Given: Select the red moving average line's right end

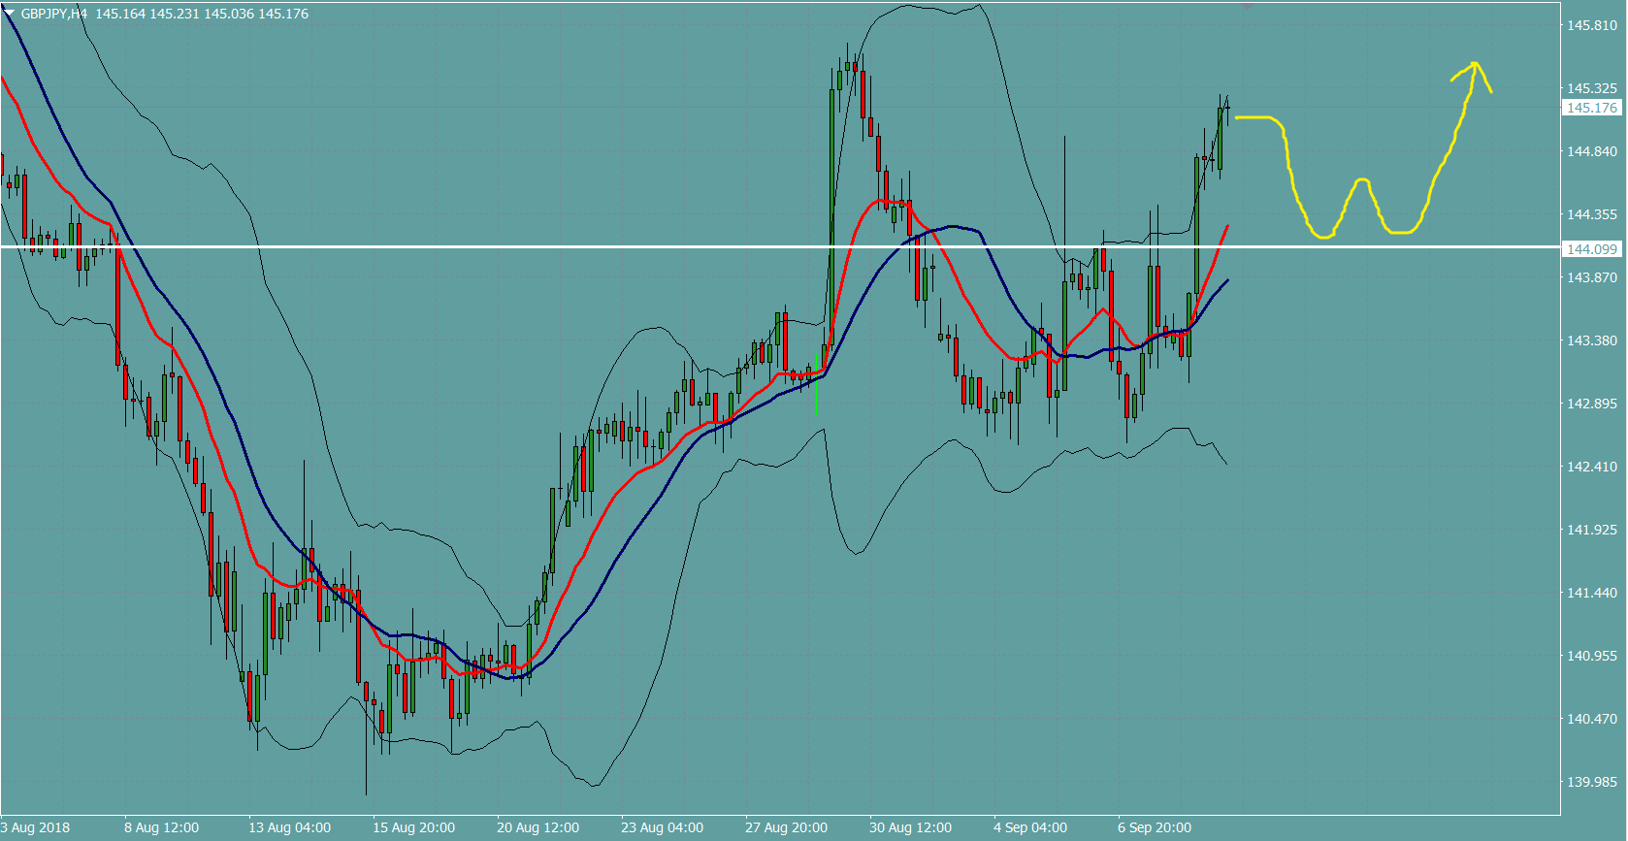Looking at the screenshot, I should [1226, 227].
